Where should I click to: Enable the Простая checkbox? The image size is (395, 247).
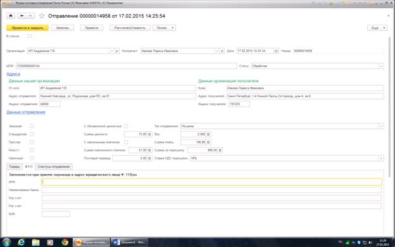point(32,142)
